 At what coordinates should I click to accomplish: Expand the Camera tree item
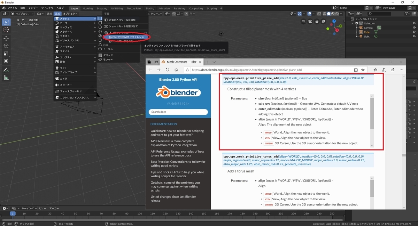[356, 27]
